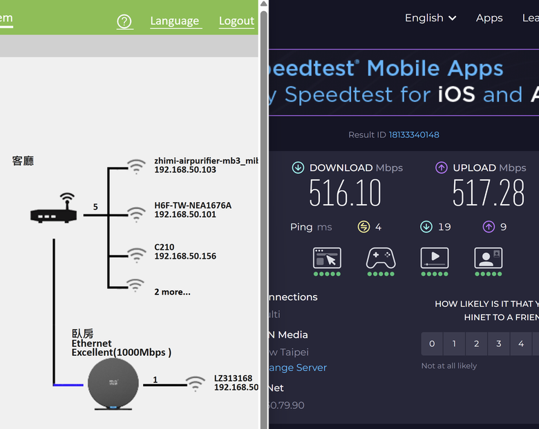This screenshot has height=429, width=539.
Task: Click the gaming controller rating icon
Action: click(381, 258)
